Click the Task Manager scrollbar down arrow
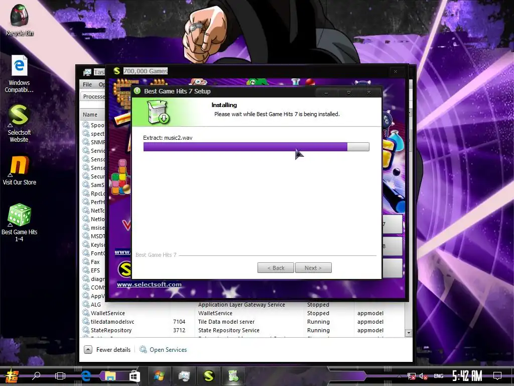The image size is (514, 386). (x=409, y=333)
